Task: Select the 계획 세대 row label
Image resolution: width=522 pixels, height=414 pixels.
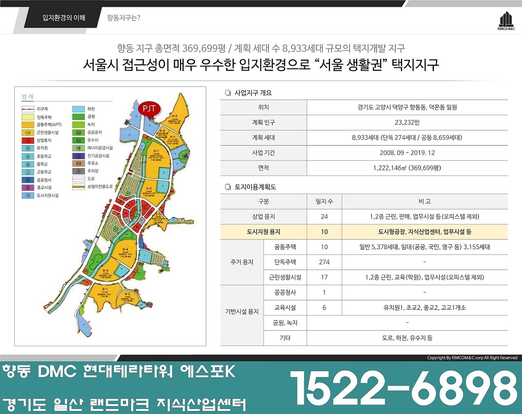Action: [x=263, y=137]
